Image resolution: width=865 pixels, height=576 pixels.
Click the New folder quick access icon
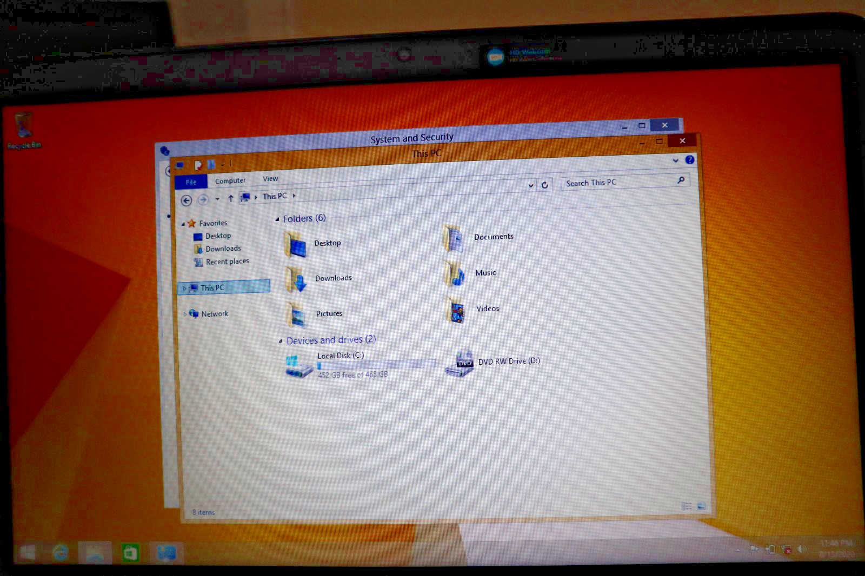tap(211, 165)
